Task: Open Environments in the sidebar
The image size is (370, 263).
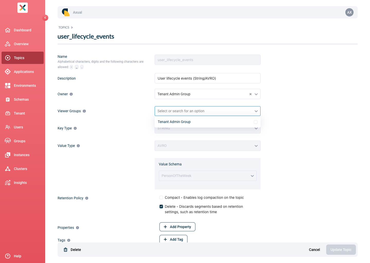Action: 23,86
